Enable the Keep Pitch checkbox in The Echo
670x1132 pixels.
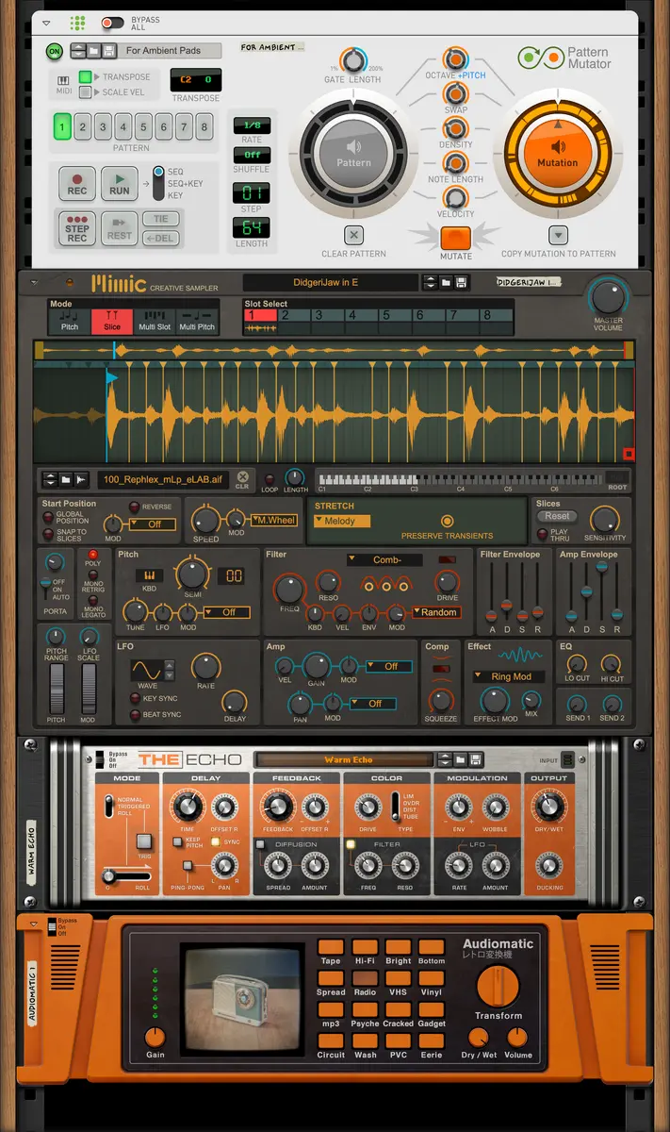(178, 841)
